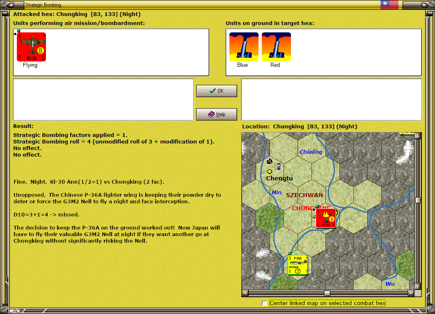Click the 'SZECHWAN' region label on map
The image size is (435, 314).
(x=304, y=195)
